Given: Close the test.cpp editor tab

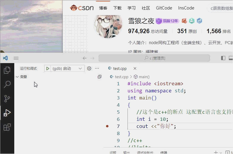Looking at the screenshot, I should pos(135,68).
